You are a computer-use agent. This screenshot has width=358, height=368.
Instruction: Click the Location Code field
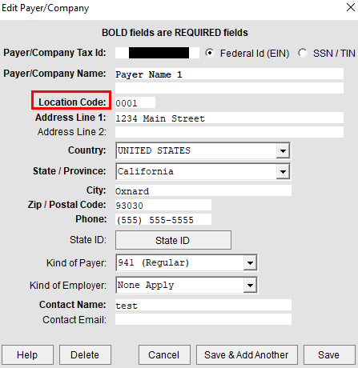click(x=135, y=102)
